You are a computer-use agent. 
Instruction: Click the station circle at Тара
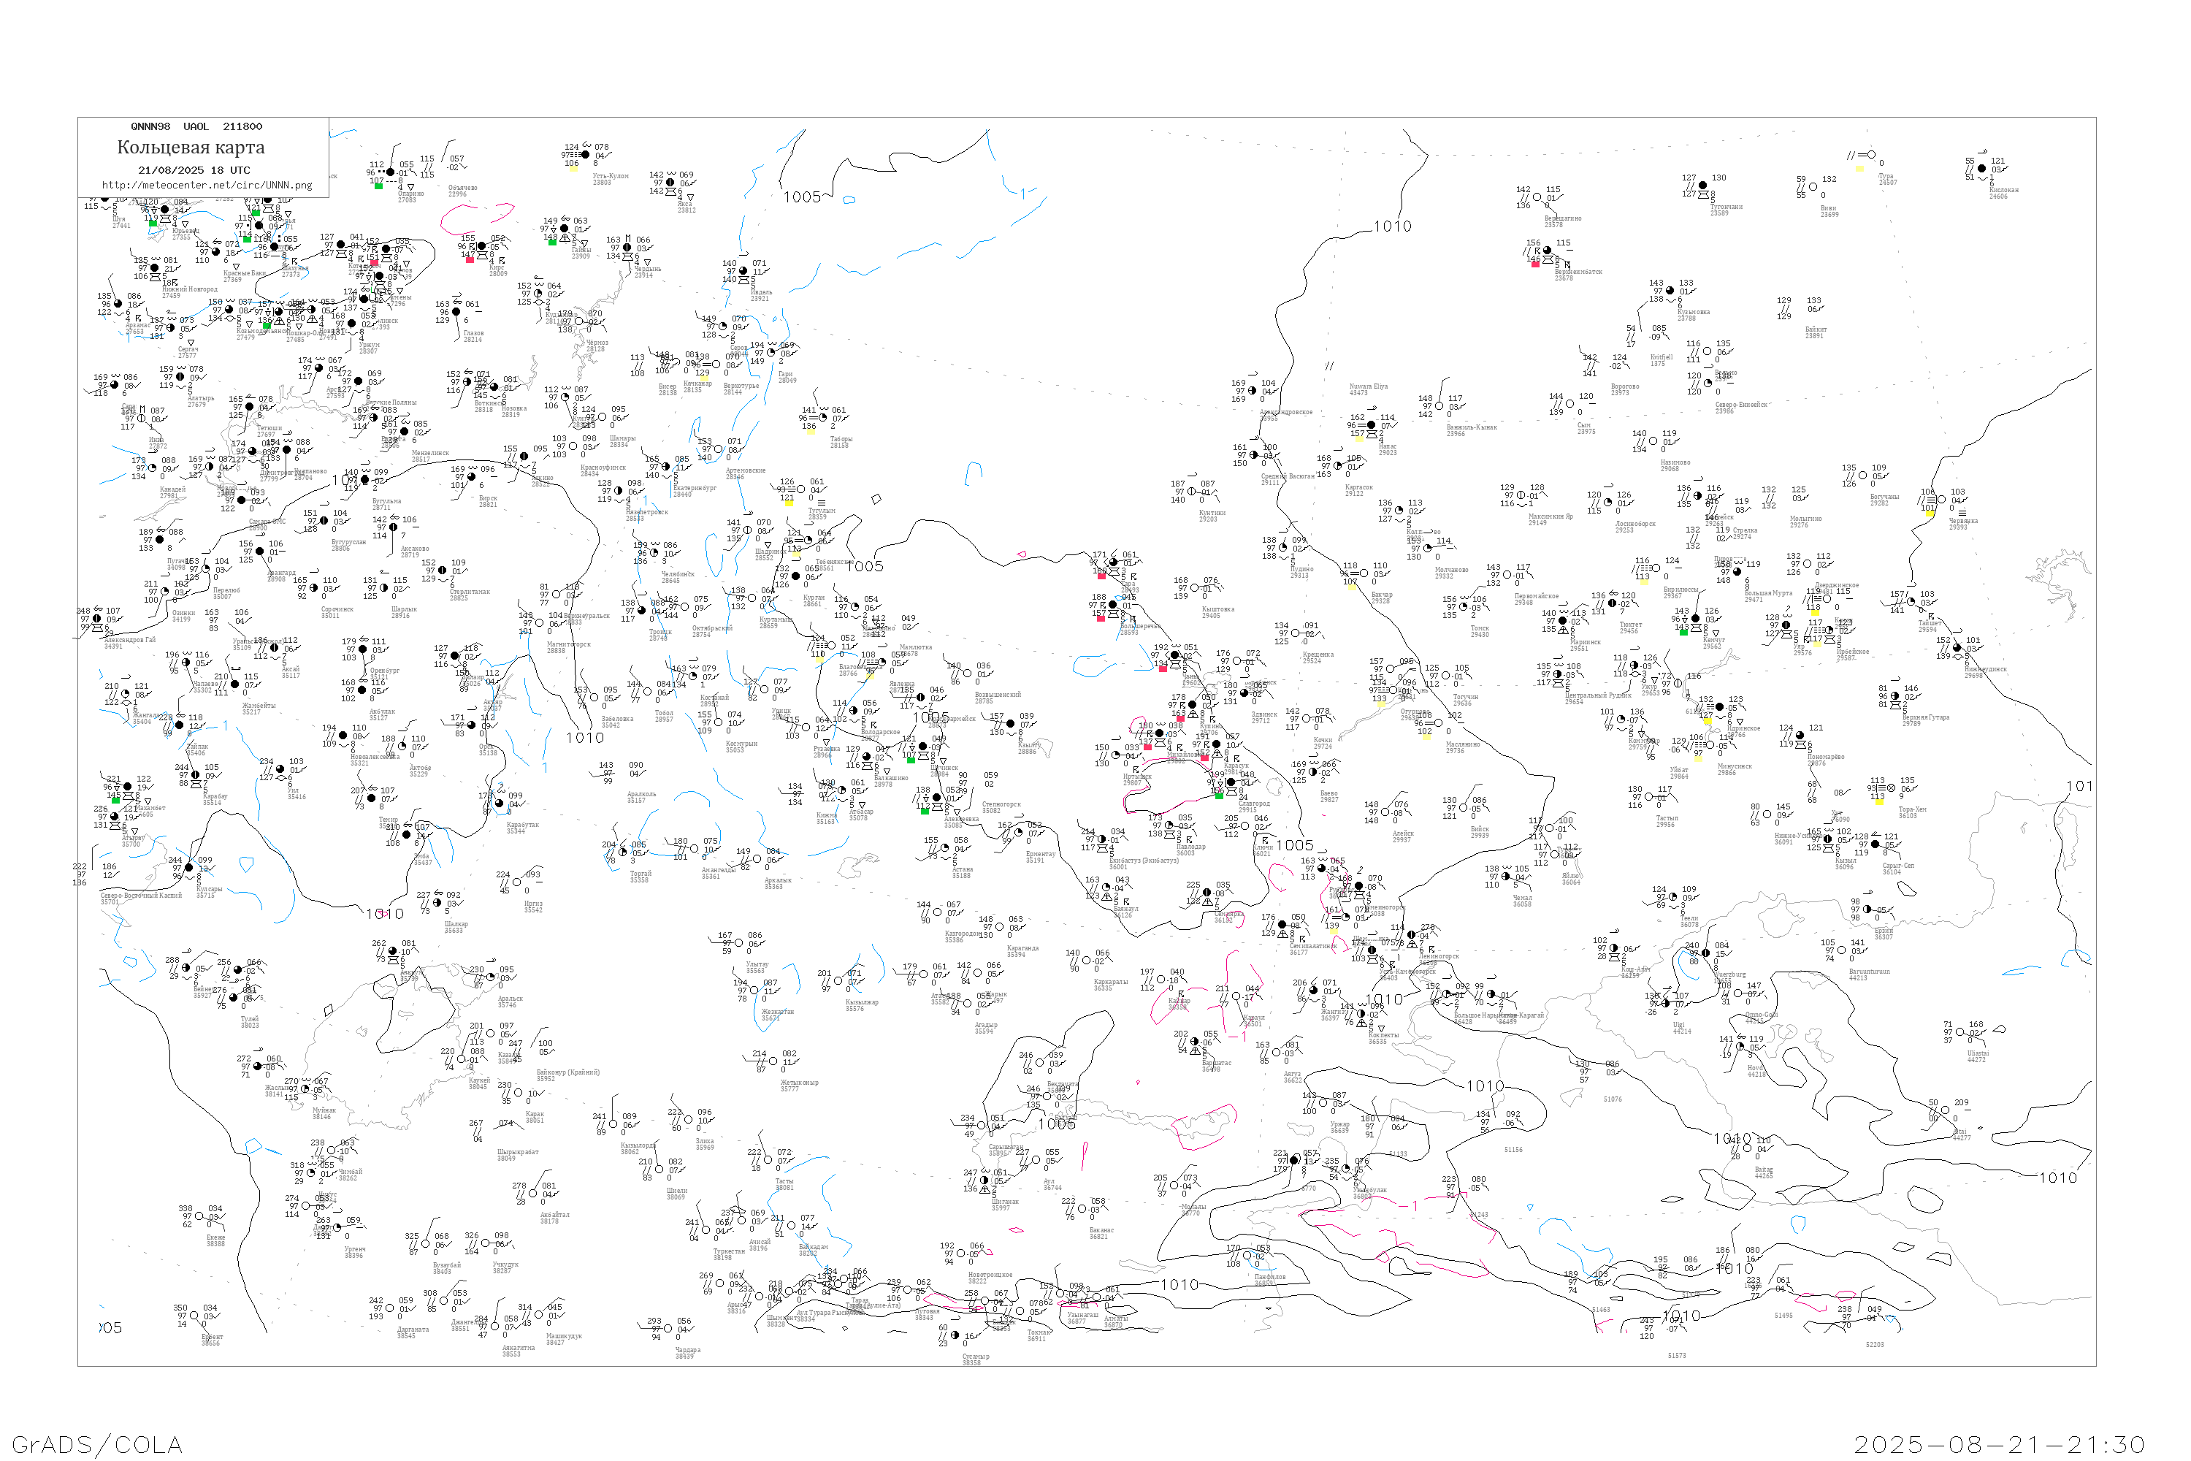(x=1113, y=562)
